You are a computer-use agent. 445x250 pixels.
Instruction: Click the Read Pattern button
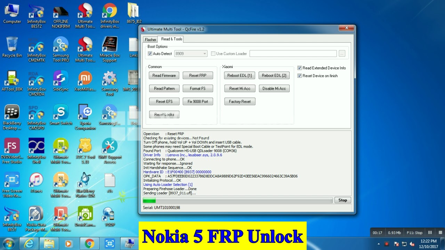pos(164,89)
